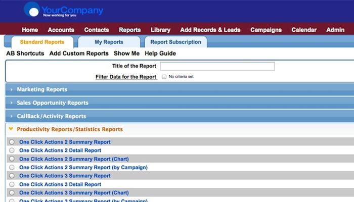Screen dimensions: 354x202
Task: Expand Sales Opportunity Reports section
Action: click(52, 103)
